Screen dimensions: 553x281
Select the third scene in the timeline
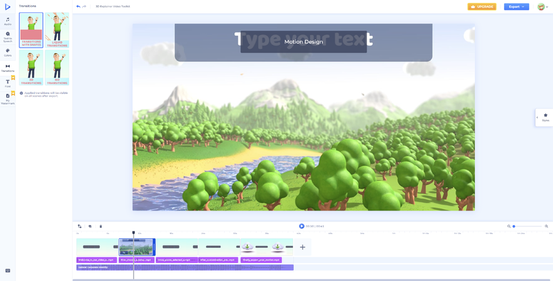(177, 247)
